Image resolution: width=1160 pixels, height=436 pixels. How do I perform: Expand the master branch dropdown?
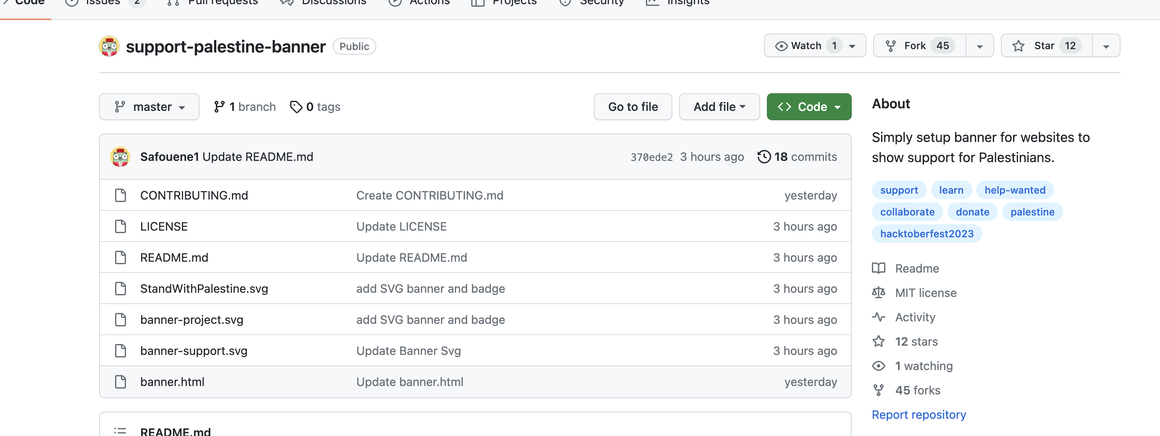[x=149, y=107]
